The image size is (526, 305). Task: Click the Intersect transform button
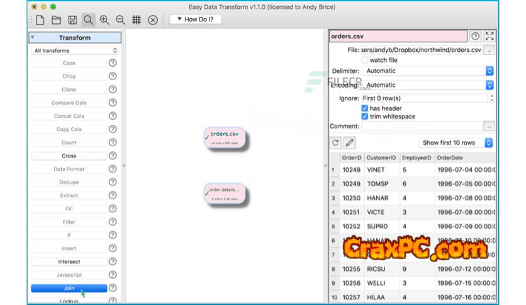pyautogui.click(x=69, y=262)
